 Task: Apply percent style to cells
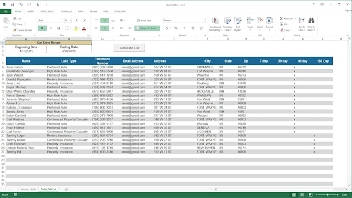coord(176,28)
